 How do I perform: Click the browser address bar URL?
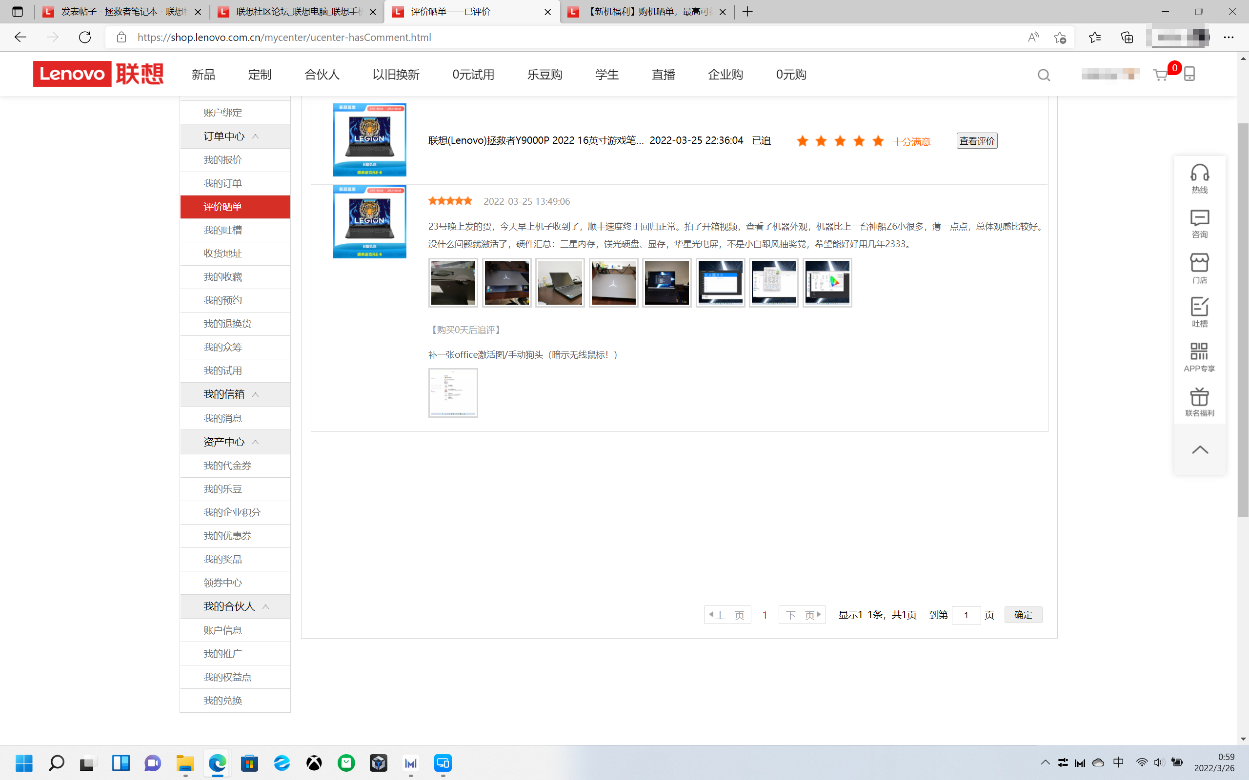point(284,37)
